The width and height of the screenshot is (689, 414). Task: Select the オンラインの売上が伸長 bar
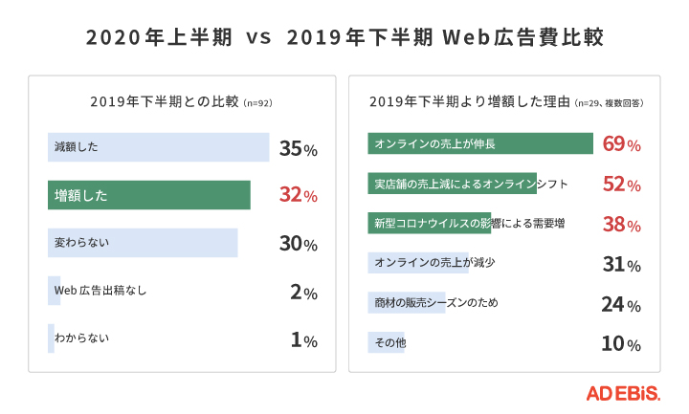(480, 143)
